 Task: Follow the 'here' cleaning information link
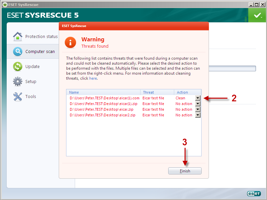tap(93, 78)
